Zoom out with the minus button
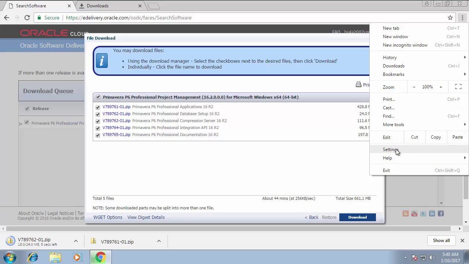This screenshot has width=469, height=264. pos(414,87)
